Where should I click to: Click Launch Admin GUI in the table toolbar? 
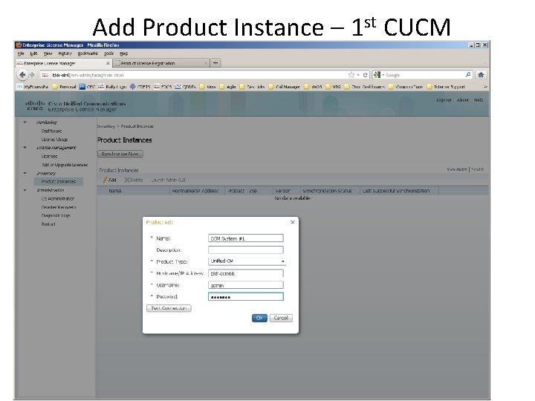(x=168, y=180)
